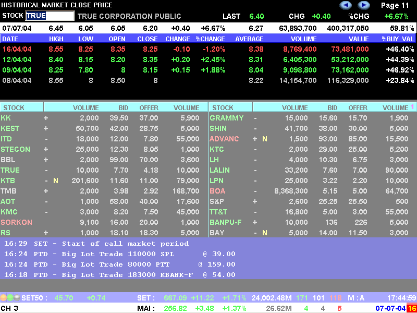Select BBL in the stock list
This screenshot has width=417, height=313.
pos(8,160)
